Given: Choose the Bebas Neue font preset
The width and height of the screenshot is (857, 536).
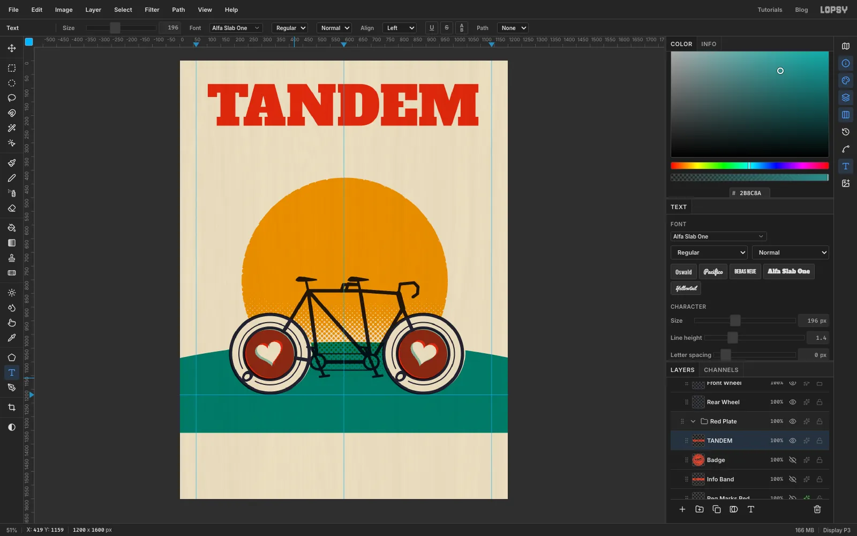Looking at the screenshot, I should coord(745,272).
